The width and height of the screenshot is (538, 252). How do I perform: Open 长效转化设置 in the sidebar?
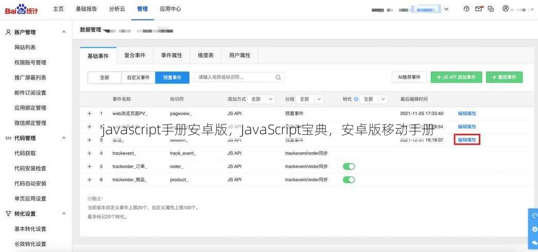(30, 244)
